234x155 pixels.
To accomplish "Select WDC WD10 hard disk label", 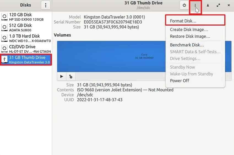I will click(x=30, y=41).
